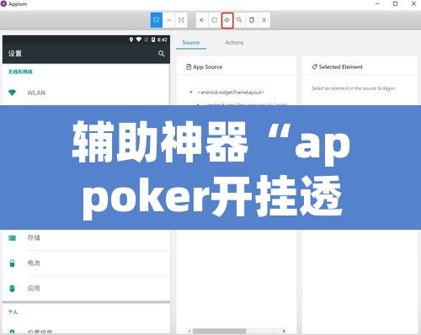Tap the apps icon beside 应用
The height and width of the screenshot is (335, 421).
click(x=12, y=289)
